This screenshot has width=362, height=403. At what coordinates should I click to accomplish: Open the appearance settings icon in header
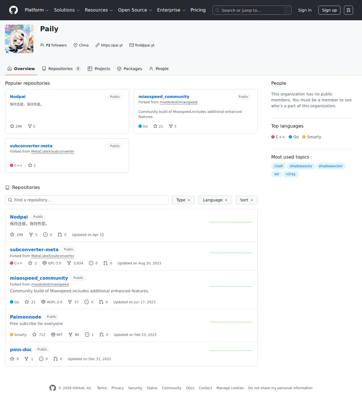[348, 10]
